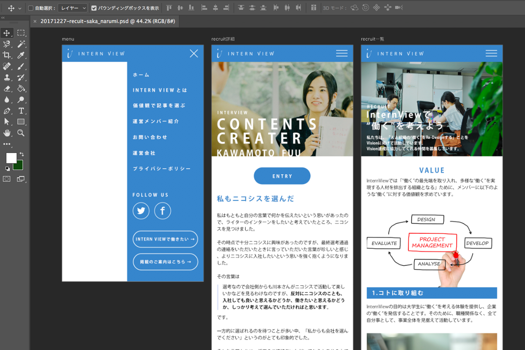Uncheck バウンディングボックスを表示 option
Image resolution: width=525 pixels, height=350 pixels.
(x=94, y=8)
